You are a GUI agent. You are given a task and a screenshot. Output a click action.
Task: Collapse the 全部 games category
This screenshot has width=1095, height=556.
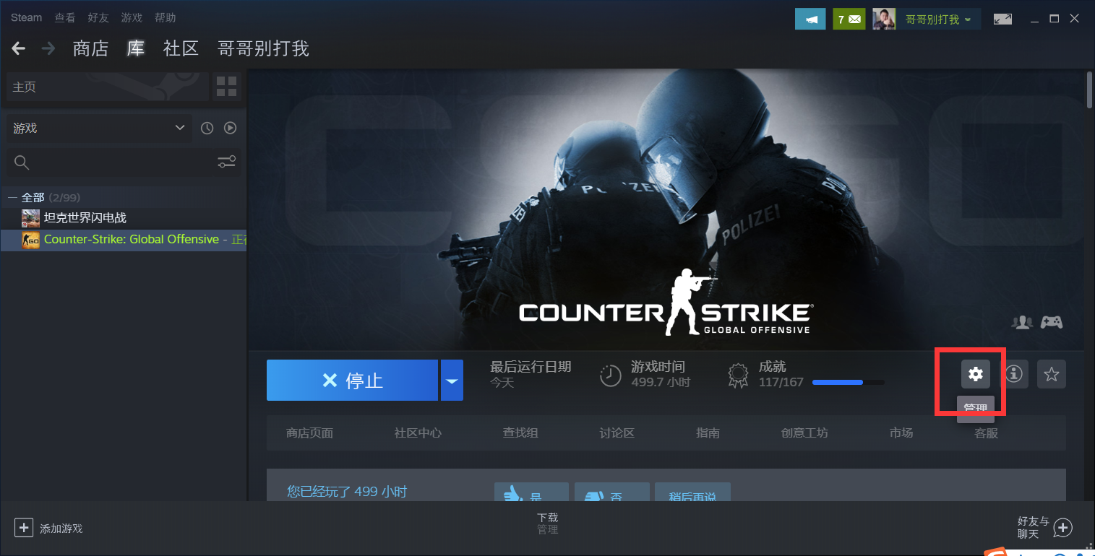13,197
